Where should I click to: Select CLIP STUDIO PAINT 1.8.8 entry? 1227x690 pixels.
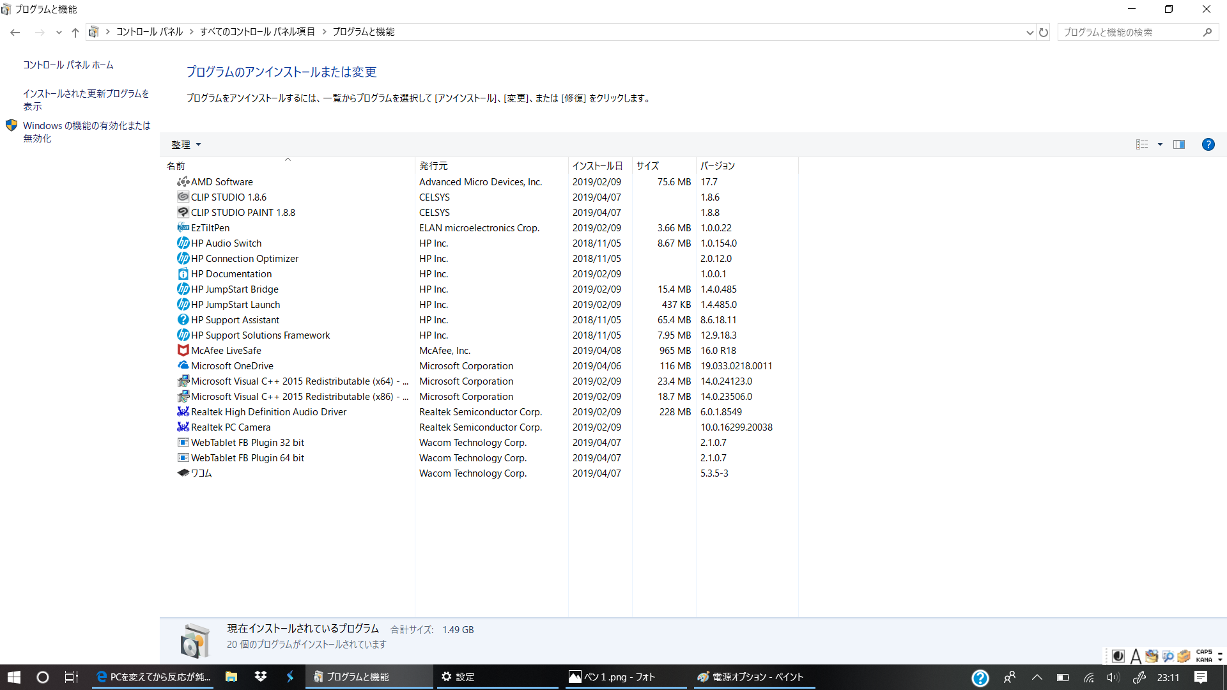pyautogui.click(x=243, y=213)
